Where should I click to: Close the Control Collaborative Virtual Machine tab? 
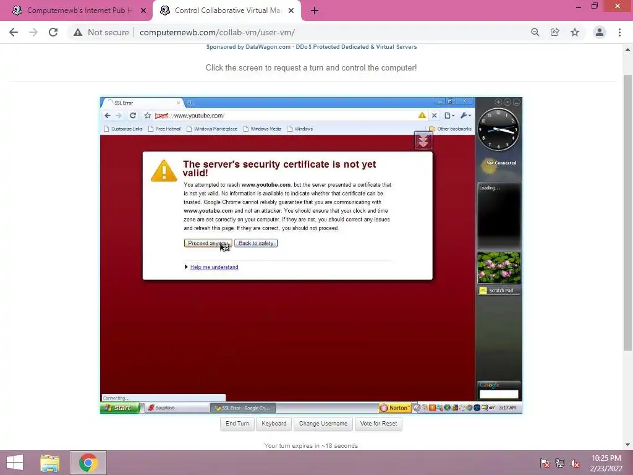tap(291, 11)
